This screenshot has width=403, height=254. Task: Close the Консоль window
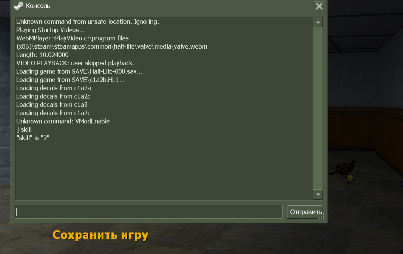coord(319,6)
